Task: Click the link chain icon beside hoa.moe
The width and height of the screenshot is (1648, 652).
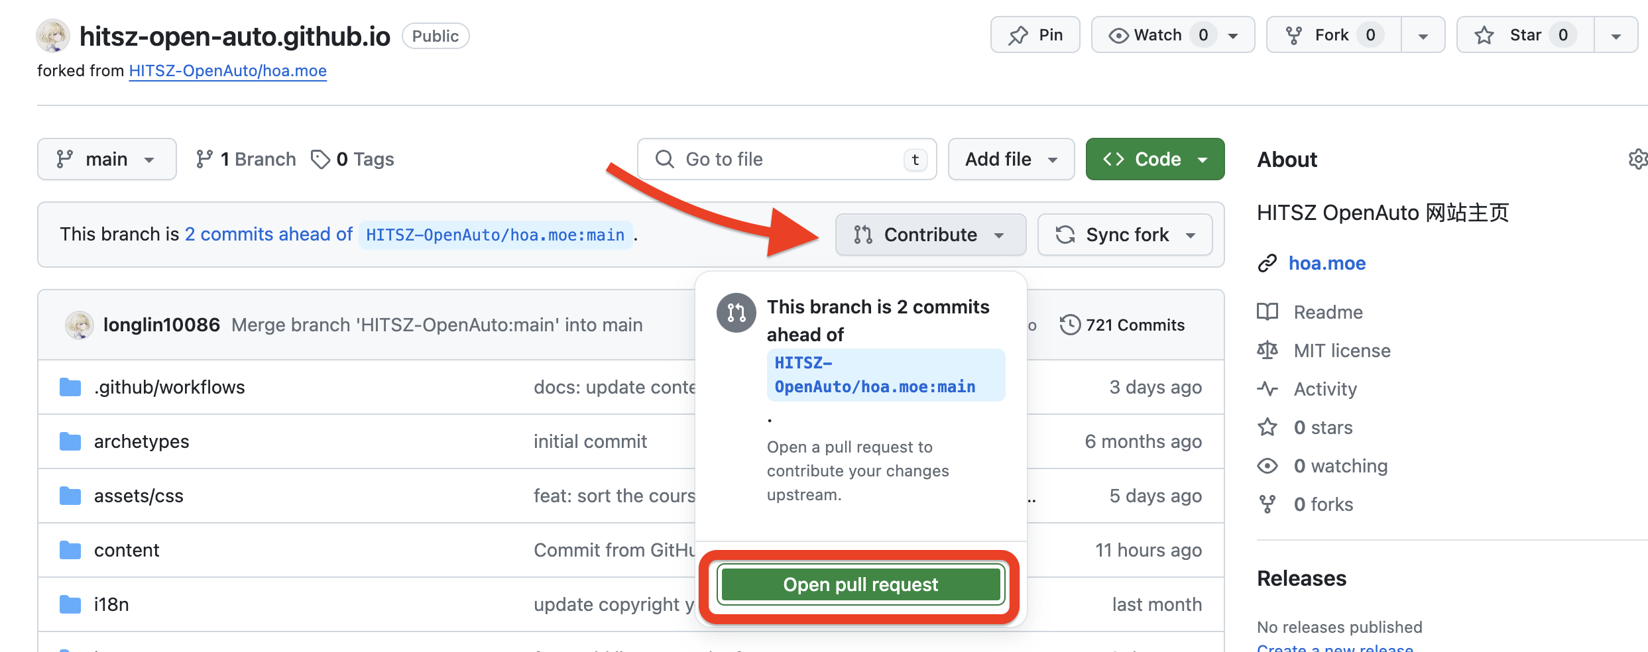Action: pyautogui.click(x=1267, y=263)
